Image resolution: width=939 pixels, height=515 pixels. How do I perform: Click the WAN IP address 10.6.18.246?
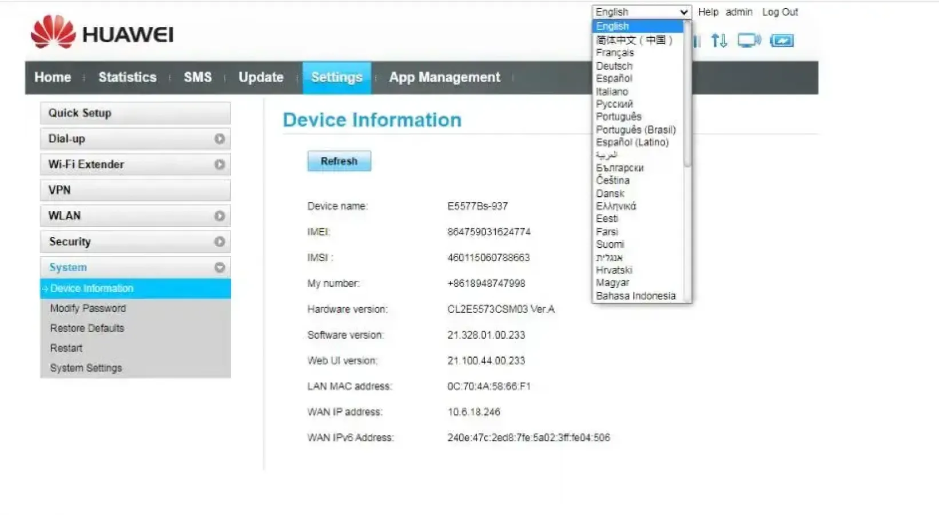click(474, 413)
